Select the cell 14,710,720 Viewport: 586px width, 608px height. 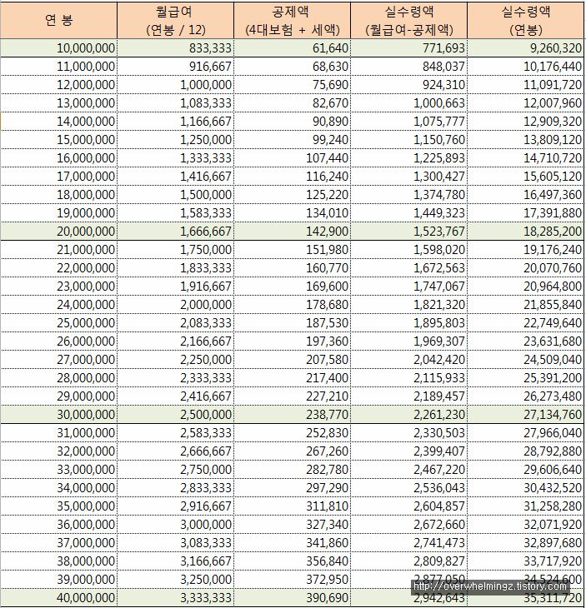(x=526, y=157)
